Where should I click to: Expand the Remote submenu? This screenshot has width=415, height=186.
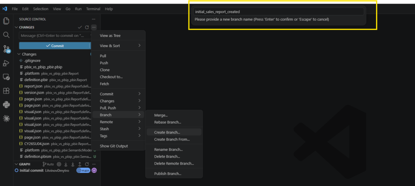tap(118, 122)
